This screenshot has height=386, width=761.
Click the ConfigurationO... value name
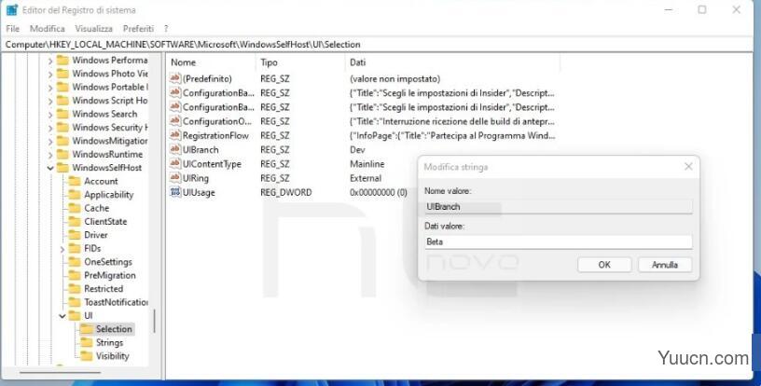point(217,121)
